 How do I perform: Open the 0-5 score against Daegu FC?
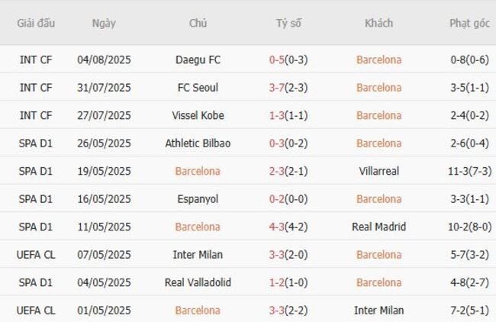pyautogui.click(x=277, y=60)
